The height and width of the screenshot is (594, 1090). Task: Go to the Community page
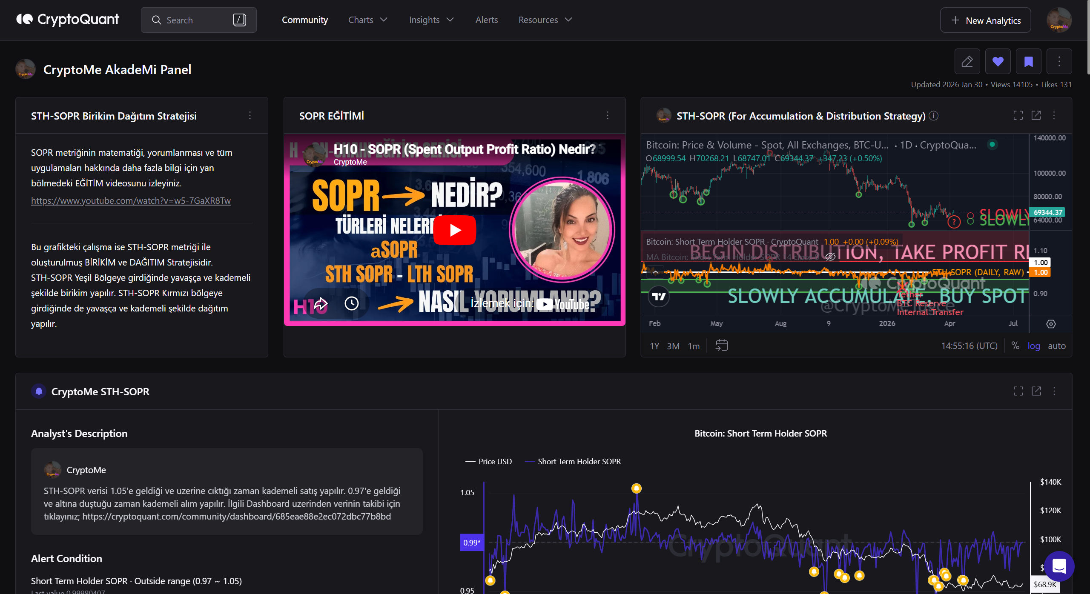tap(304, 20)
